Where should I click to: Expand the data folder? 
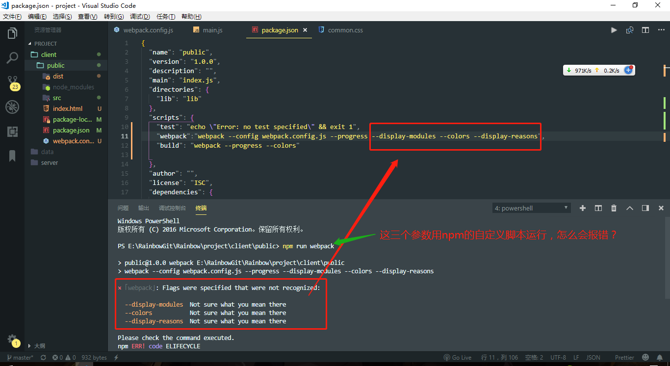pos(66,152)
